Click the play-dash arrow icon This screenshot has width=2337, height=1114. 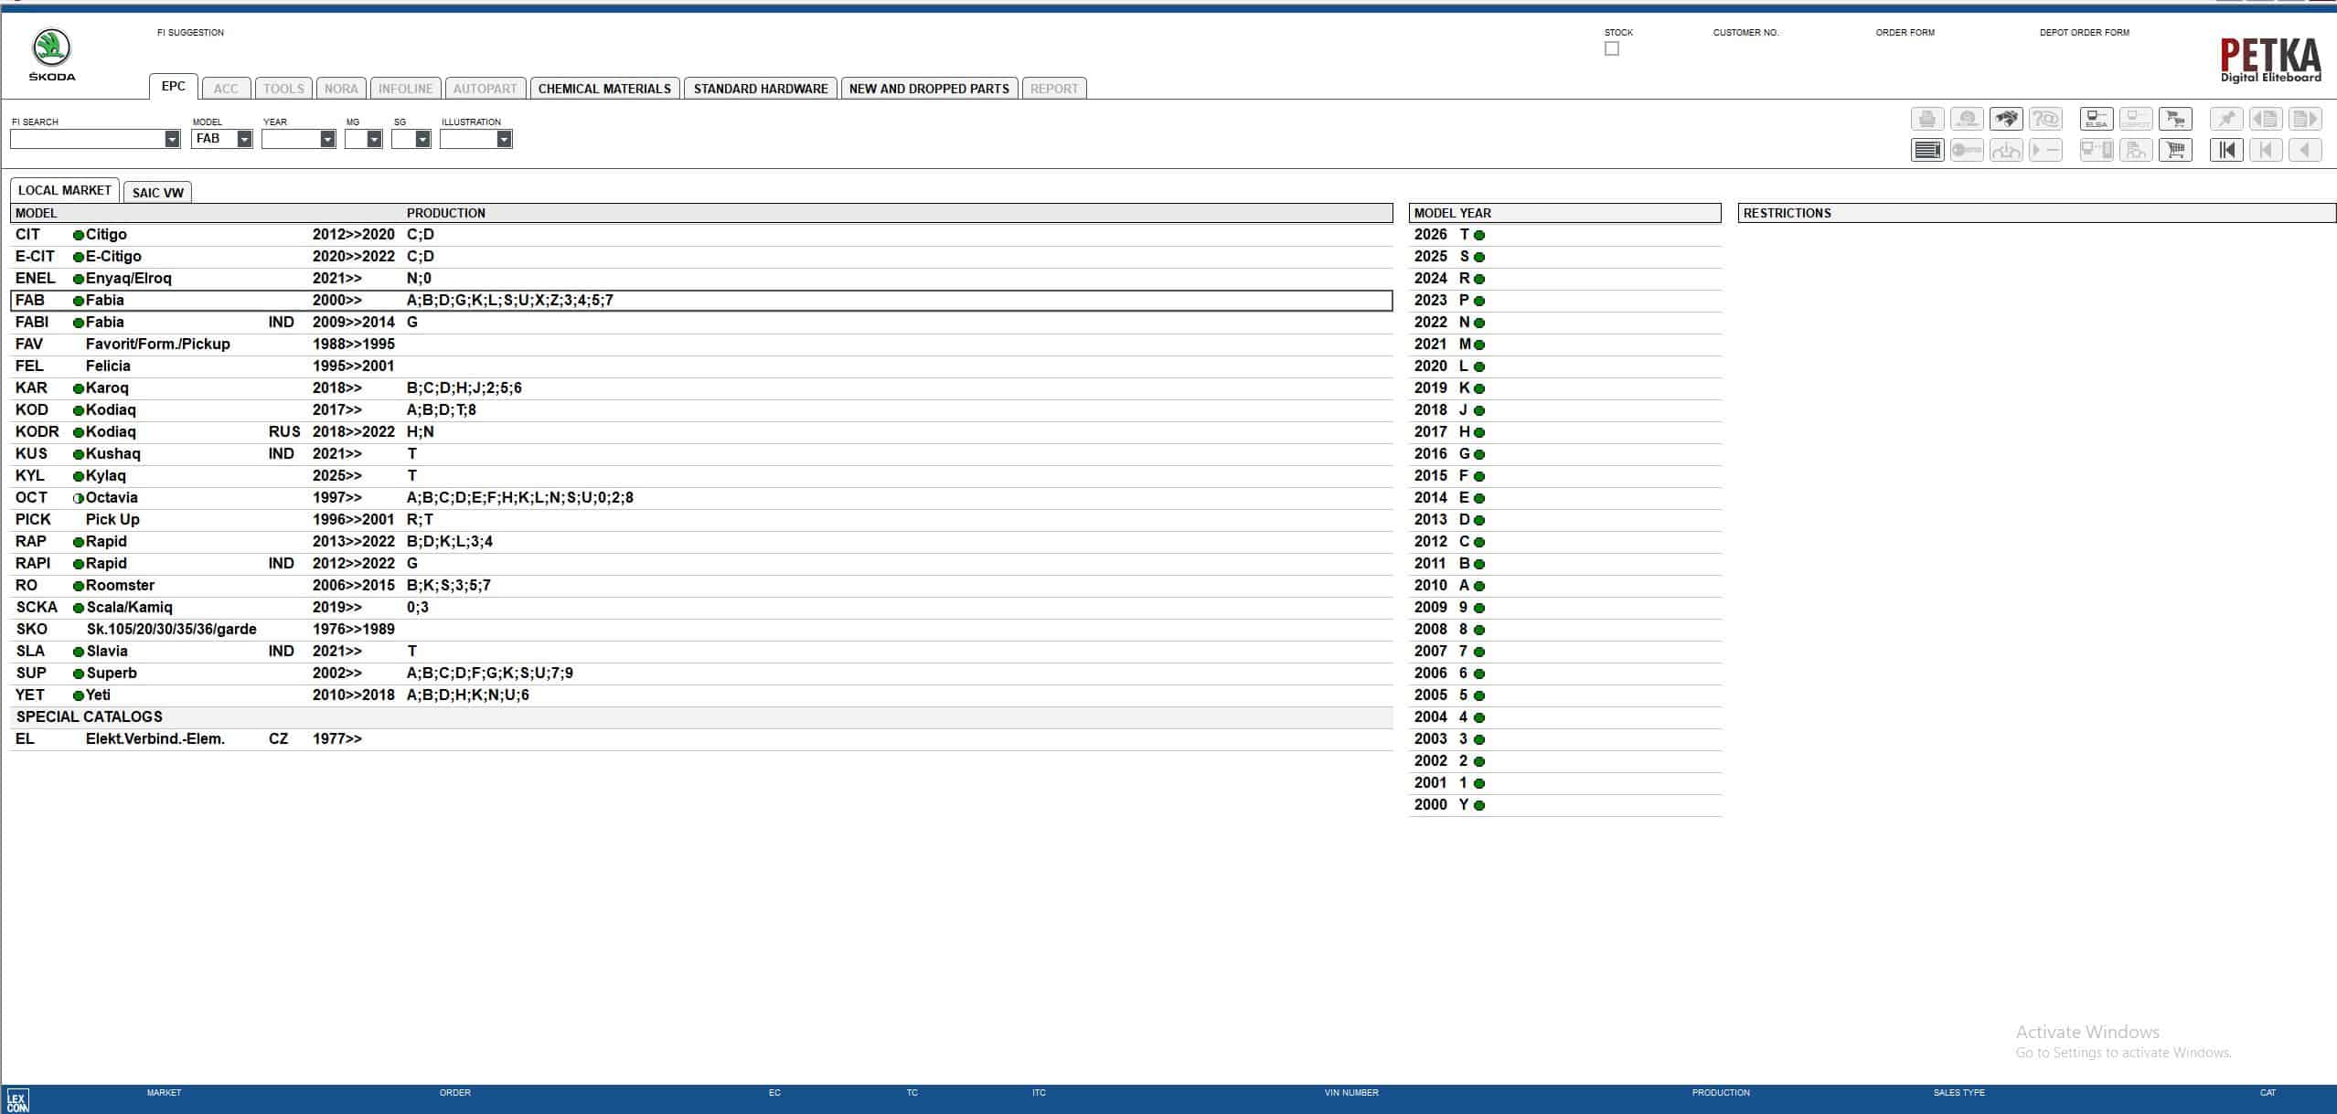(x=2045, y=150)
